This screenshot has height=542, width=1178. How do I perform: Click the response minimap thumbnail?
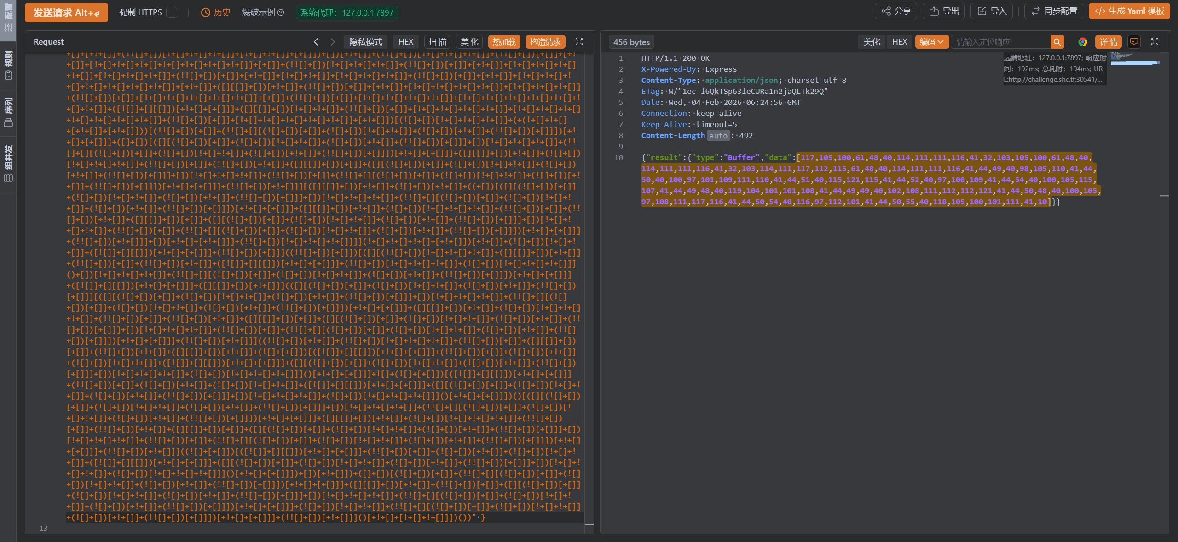[x=1135, y=60]
